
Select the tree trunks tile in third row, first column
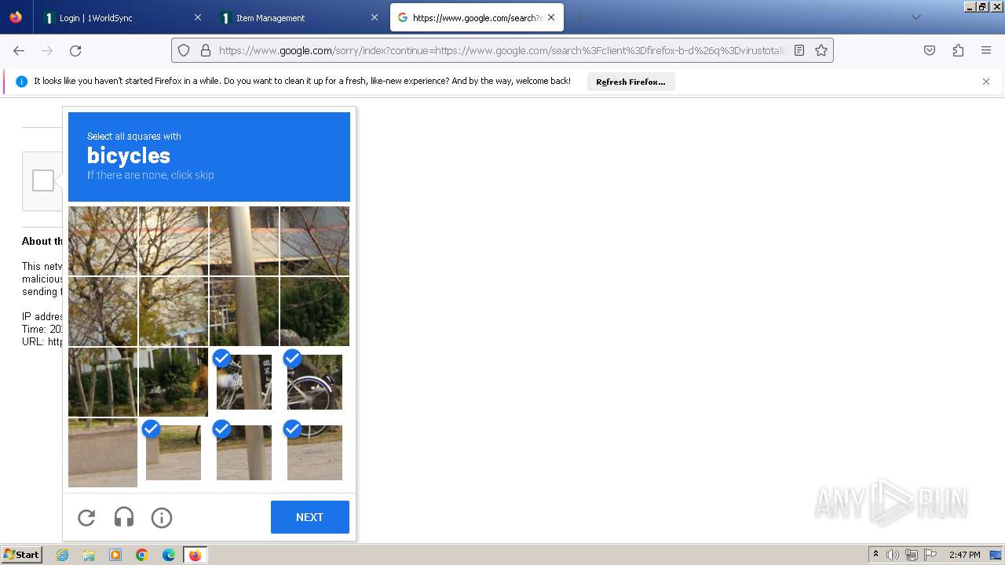point(103,382)
